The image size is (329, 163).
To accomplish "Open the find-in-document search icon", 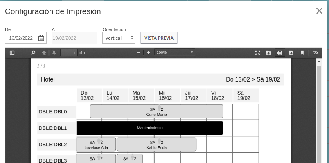I will [33, 53].
